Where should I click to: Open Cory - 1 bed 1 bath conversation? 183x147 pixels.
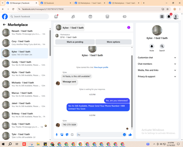click(25, 43)
